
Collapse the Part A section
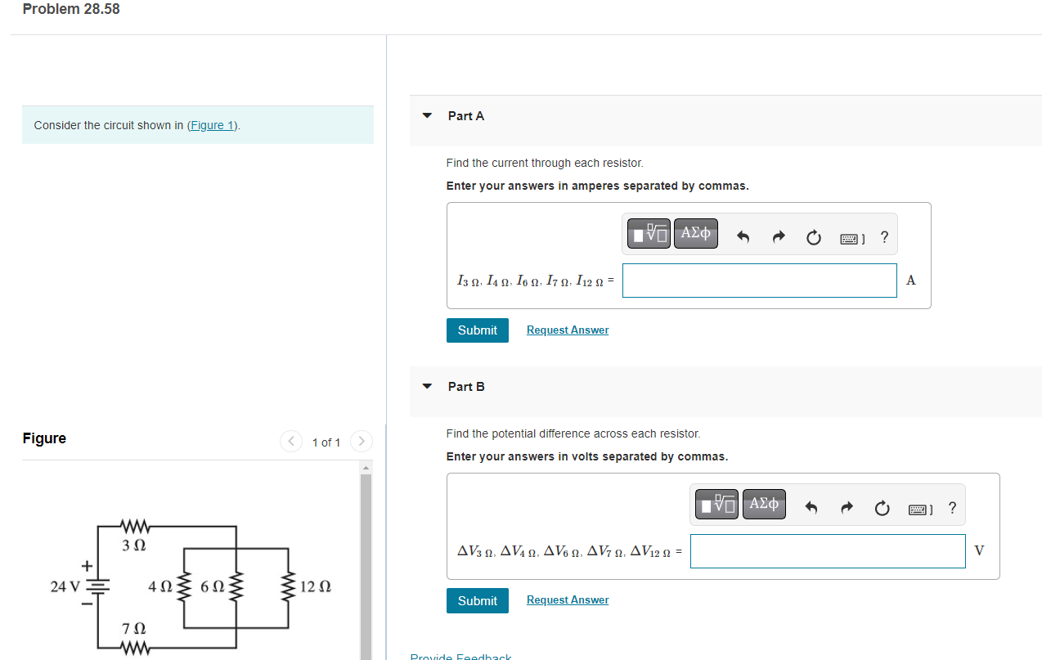point(426,115)
